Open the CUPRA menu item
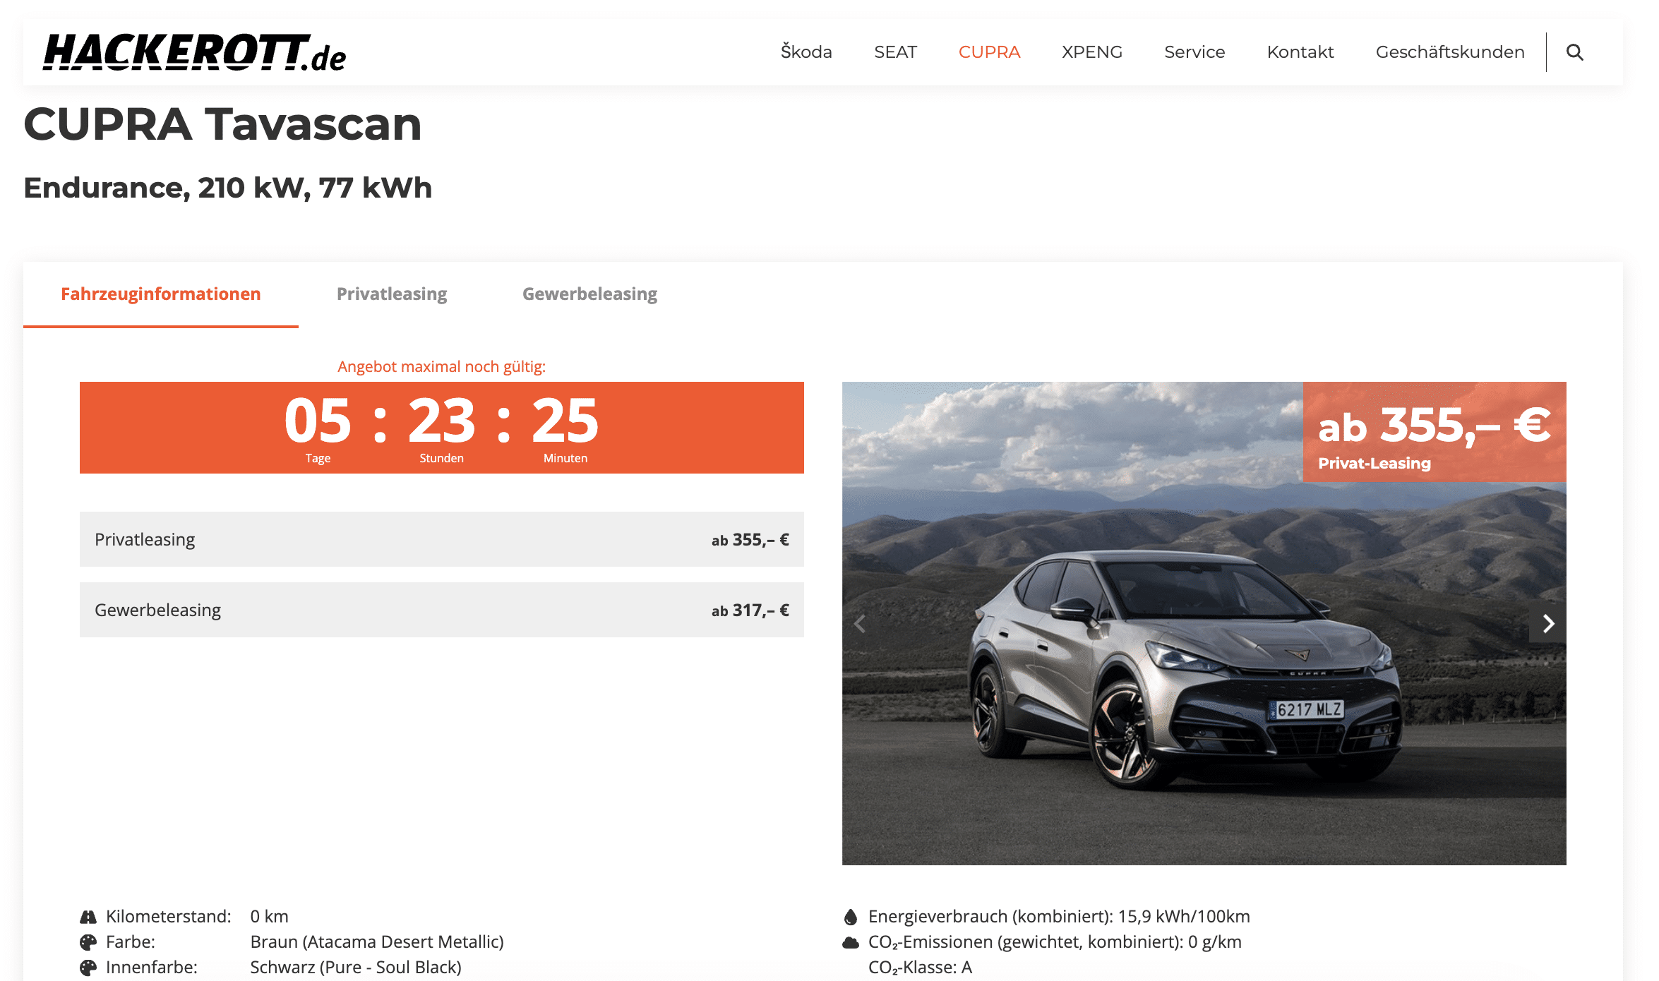1659x981 pixels. tap(989, 52)
